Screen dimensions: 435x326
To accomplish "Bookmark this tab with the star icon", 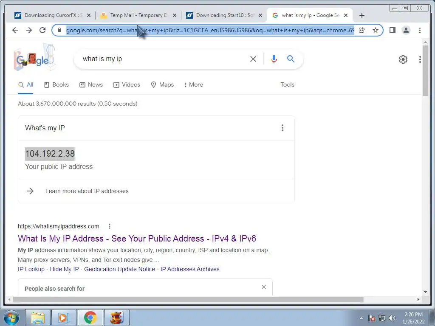I will pos(376,30).
